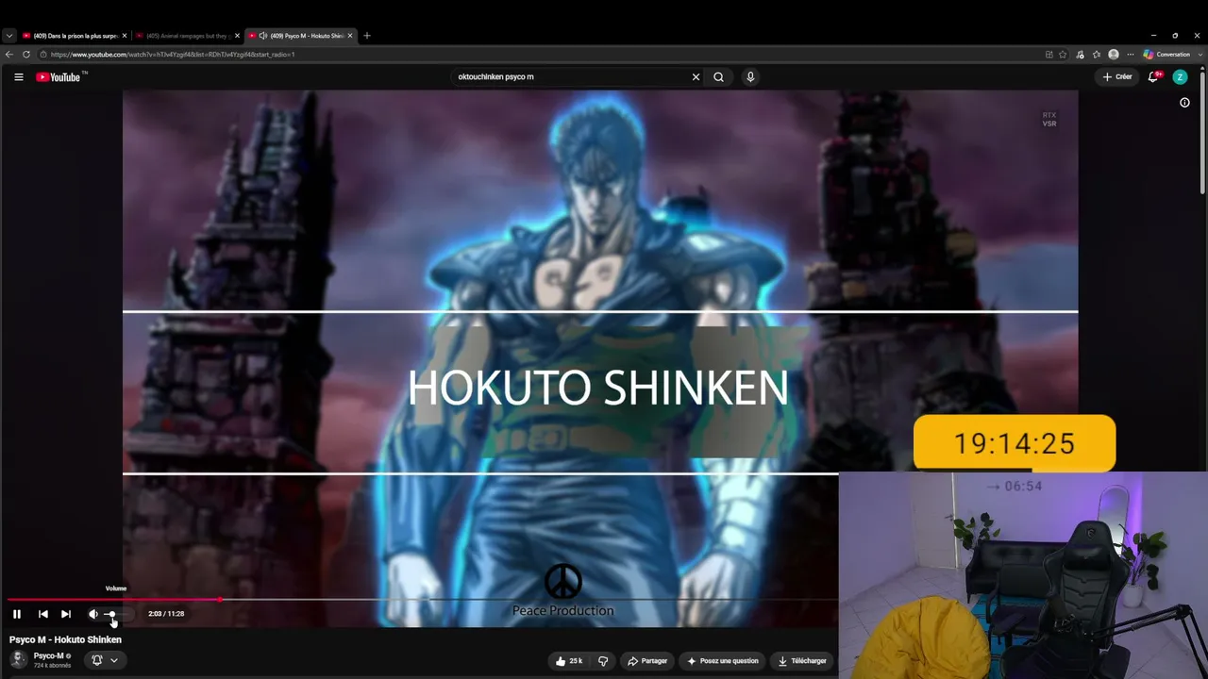Click the 'Psyco M - Hokuto Shinken' video title
1208x679 pixels.
(x=65, y=639)
